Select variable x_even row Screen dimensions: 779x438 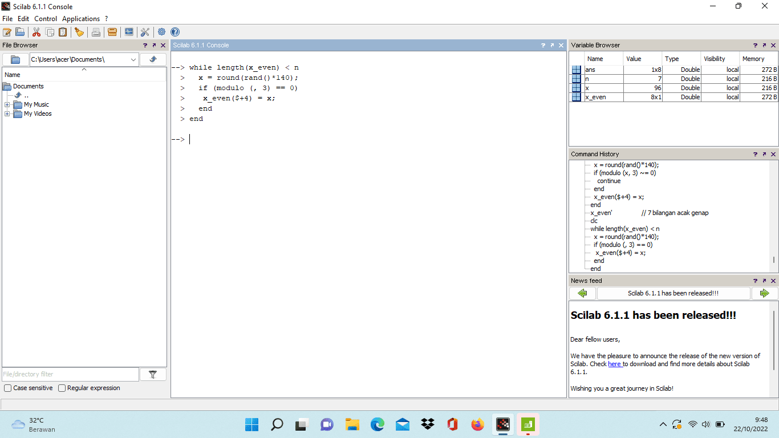674,97
